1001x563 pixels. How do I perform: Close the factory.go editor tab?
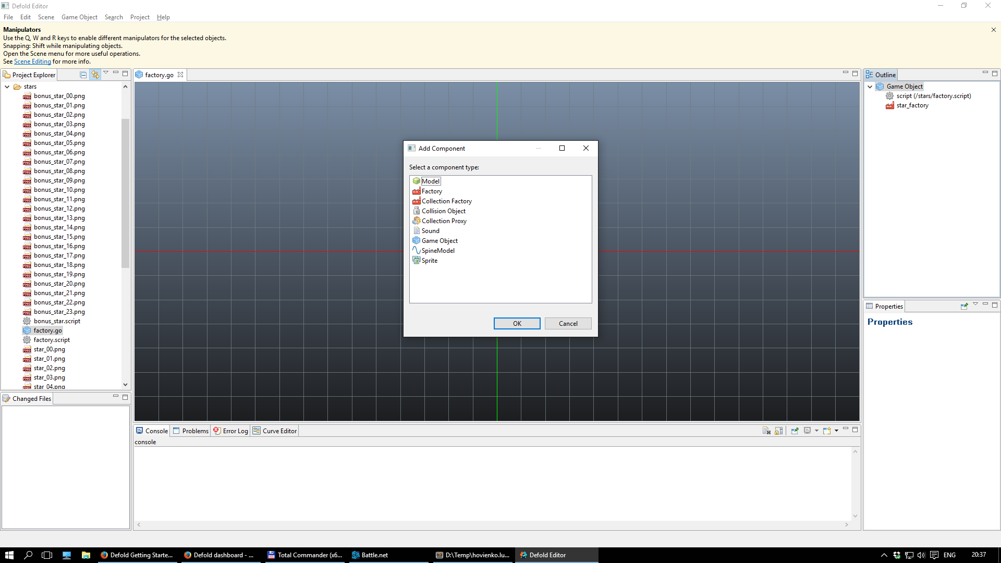click(x=180, y=75)
